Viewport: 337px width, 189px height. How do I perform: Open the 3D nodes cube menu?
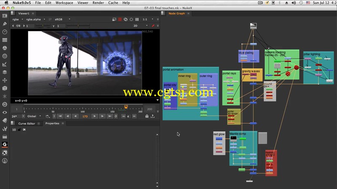[5, 88]
